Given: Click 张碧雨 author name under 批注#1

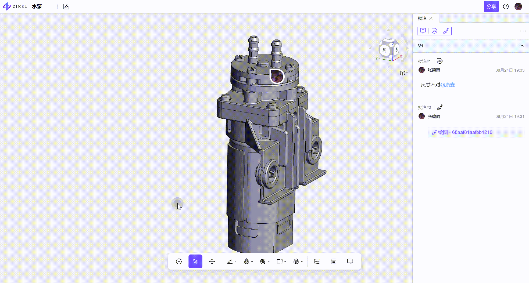Looking at the screenshot, I should pos(434,70).
